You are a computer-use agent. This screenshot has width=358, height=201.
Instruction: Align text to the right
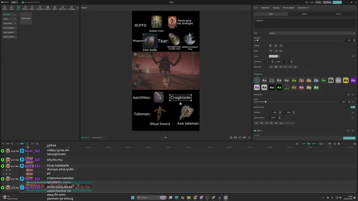[281, 67]
